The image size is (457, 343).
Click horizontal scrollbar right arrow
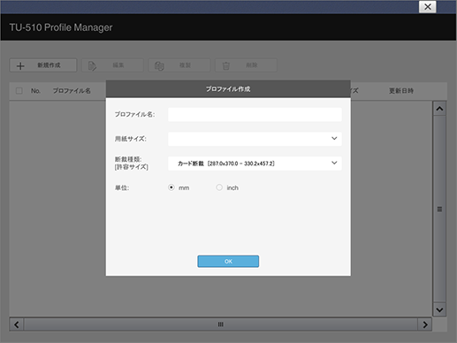click(x=425, y=324)
